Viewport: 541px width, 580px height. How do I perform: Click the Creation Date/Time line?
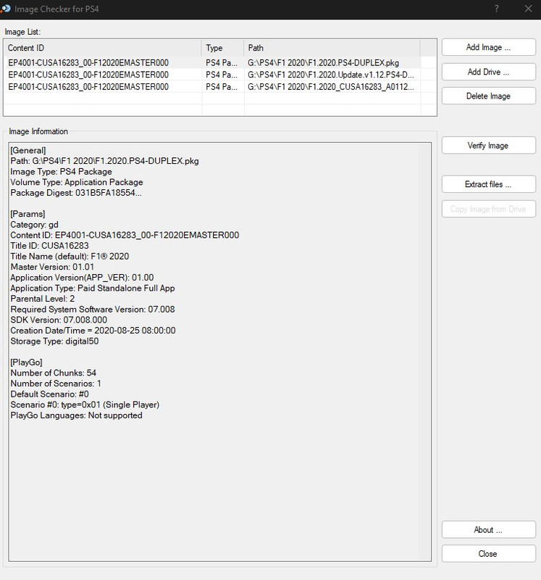(x=93, y=331)
